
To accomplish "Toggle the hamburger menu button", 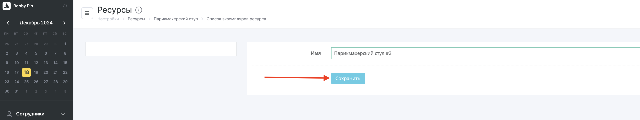I will tap(87, 13).
